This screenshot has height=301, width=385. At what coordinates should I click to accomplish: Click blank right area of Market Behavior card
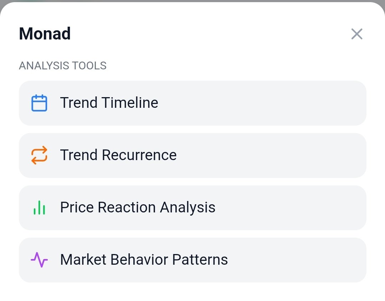299,260
